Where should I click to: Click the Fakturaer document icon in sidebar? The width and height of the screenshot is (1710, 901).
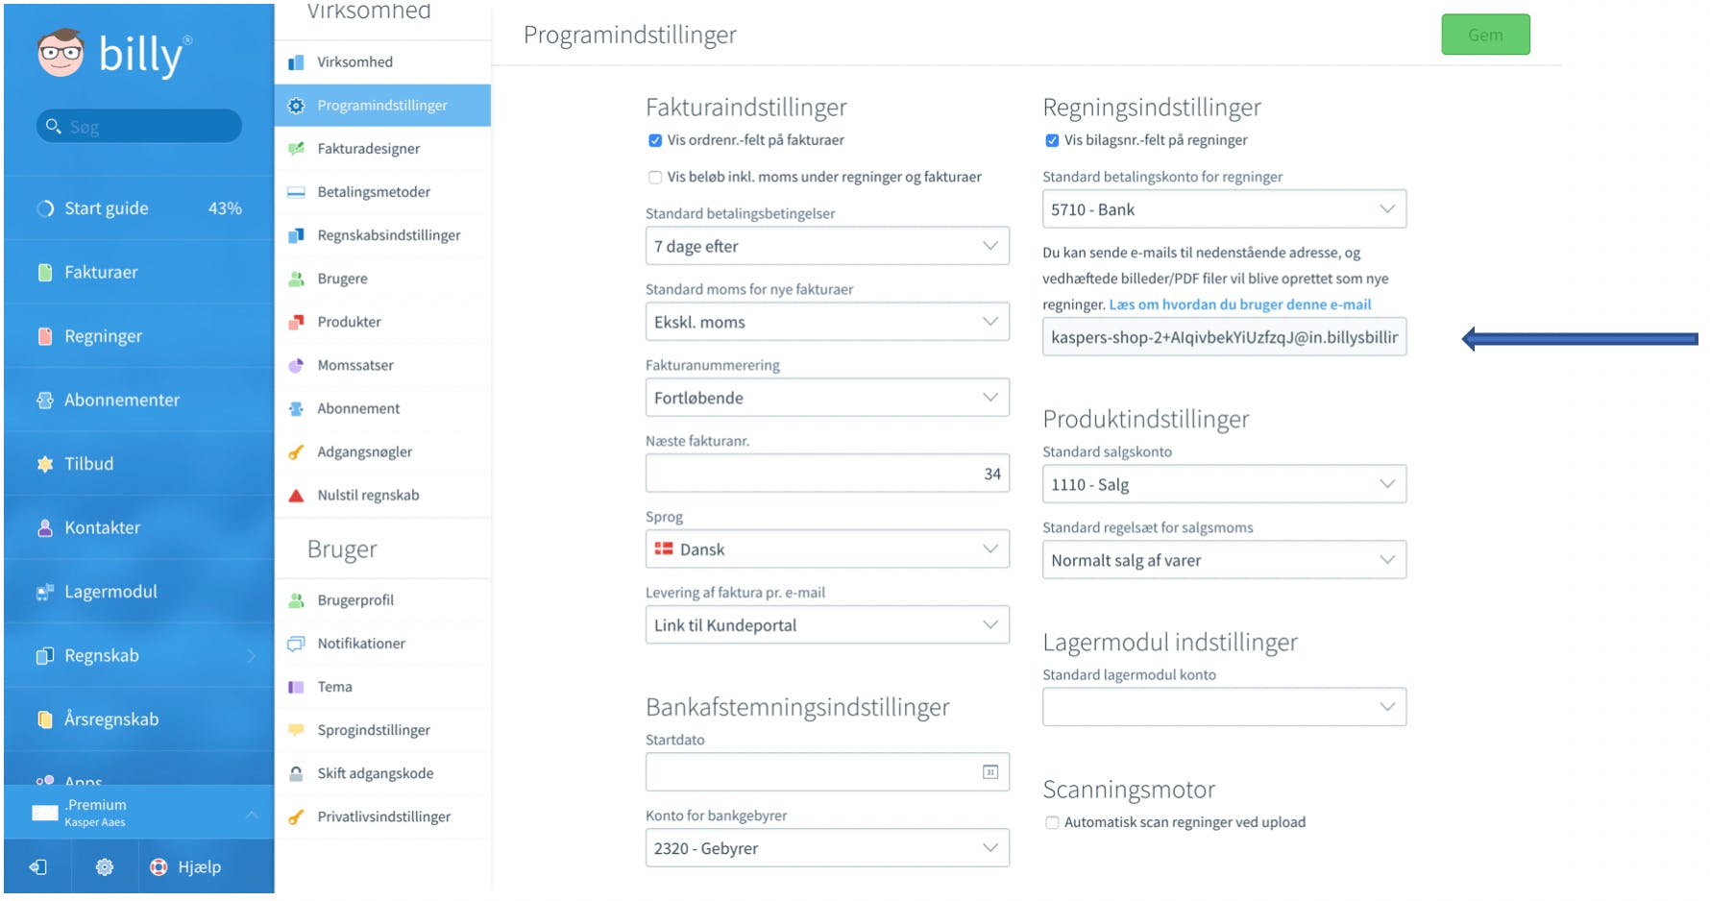44,273
